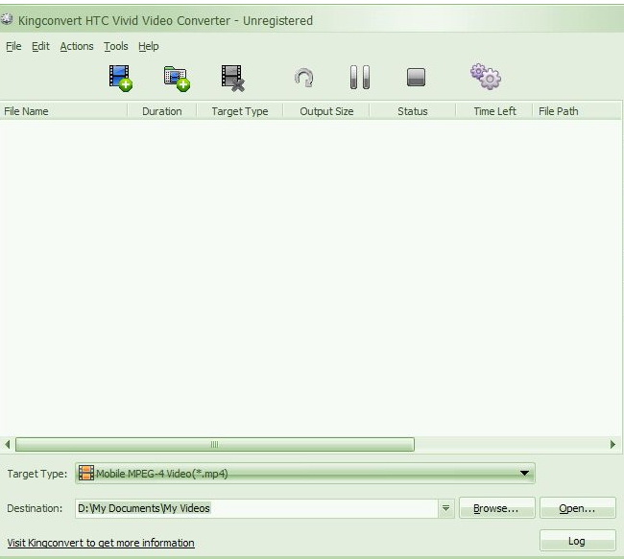Click the Stop conversion icon

pyautogui.click(x=416, y=77)
